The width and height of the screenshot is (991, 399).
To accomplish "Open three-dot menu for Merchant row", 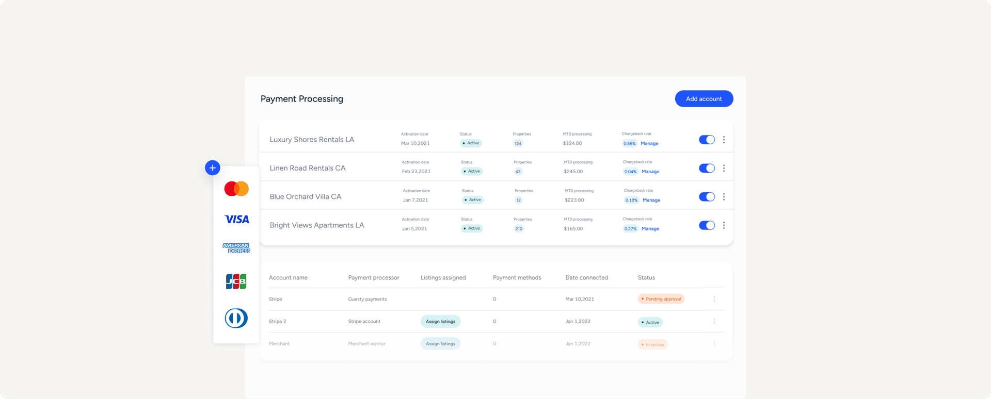I will [714, 343].
